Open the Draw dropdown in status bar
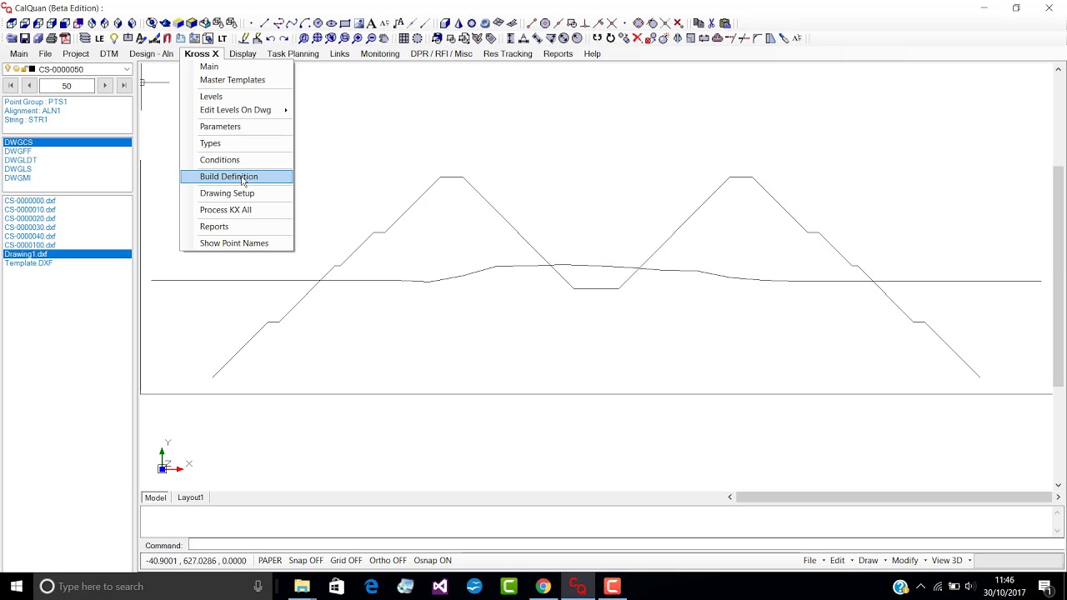The image size is (1067, 600). [x=871, y=561]
